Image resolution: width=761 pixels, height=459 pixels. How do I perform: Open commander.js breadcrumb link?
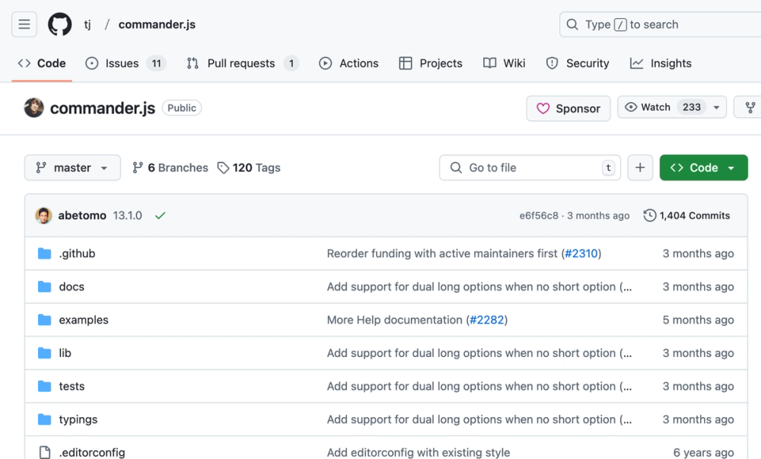(x=157, y=24)
